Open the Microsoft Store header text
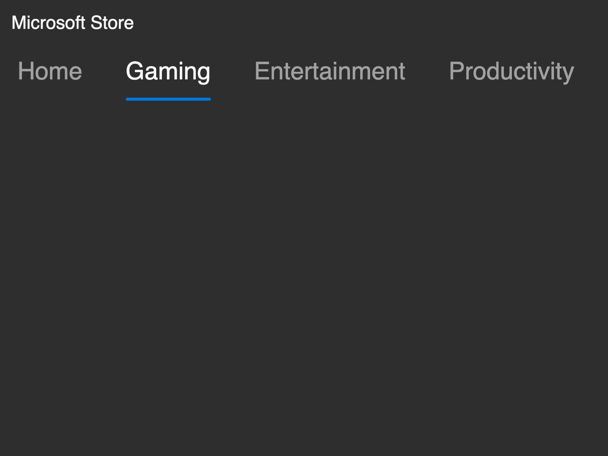The height and width of the screenshot is (456, 608). tap(73, 23)
